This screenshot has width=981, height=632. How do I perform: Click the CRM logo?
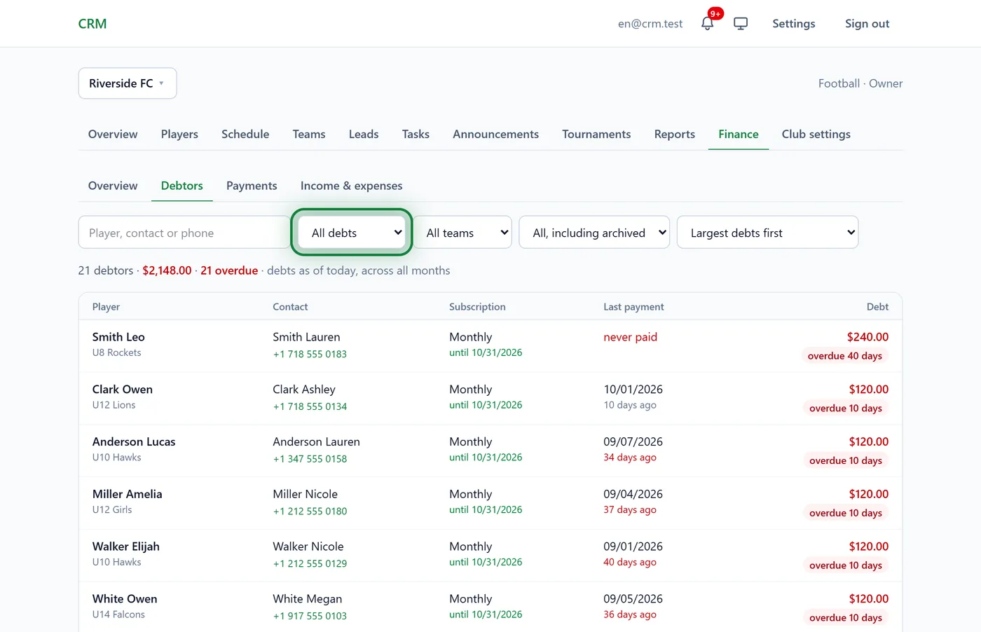(92, 24)
